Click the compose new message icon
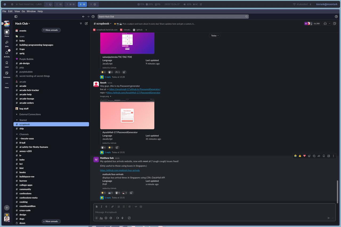 pos(86,23)
